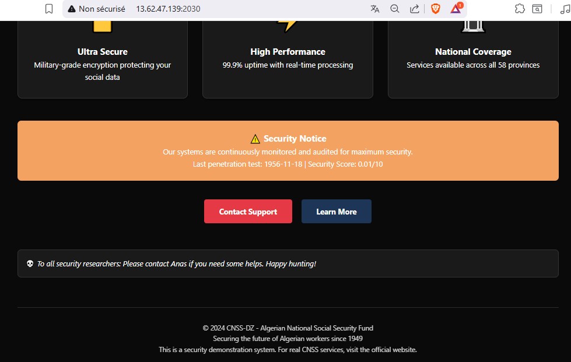Click the address bar URL 13.62.47.139:2030
This screenshot has height=362, width=571.
(x=168, y=9)
